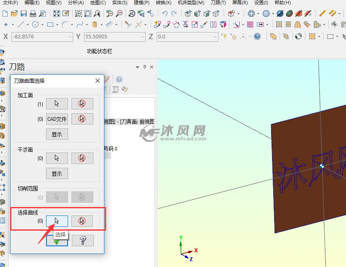Click the shaded sphere display icon
The height and width of the screenshot is (267, 346).
(x=266, y=14)
